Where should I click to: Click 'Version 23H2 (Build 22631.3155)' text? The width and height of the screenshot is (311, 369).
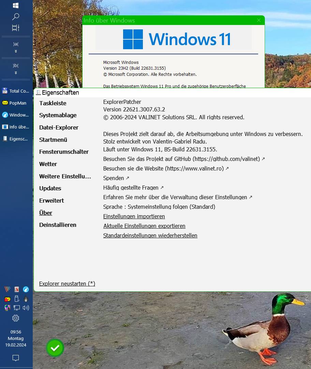click(x=134, y=68)
